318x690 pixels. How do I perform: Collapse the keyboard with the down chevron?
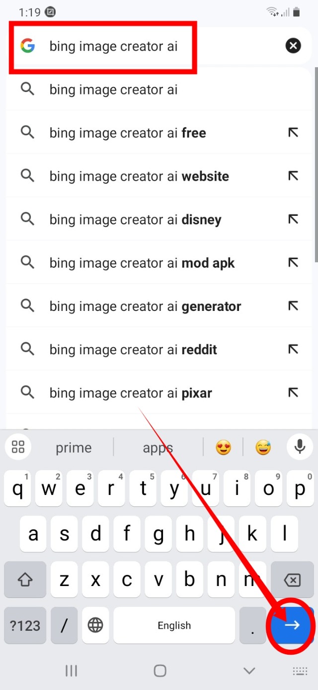pos(249,671)
